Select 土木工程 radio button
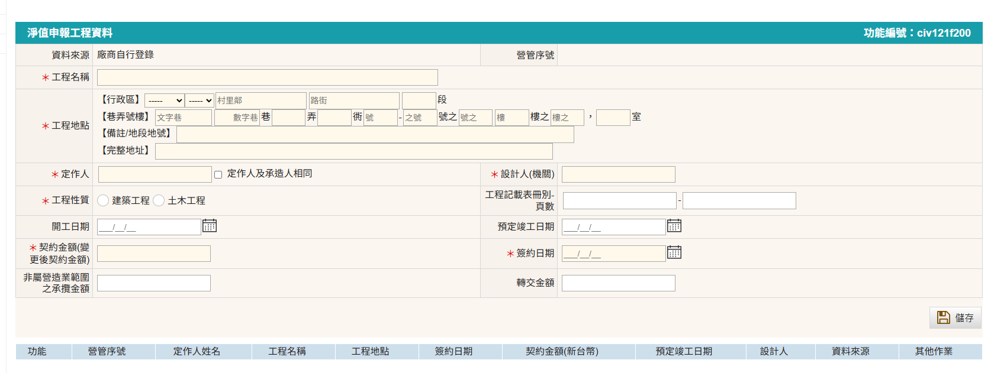1007x373 pixels. 159,200
